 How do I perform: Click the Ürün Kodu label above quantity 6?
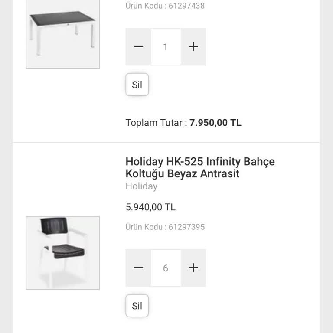[146, 227]
